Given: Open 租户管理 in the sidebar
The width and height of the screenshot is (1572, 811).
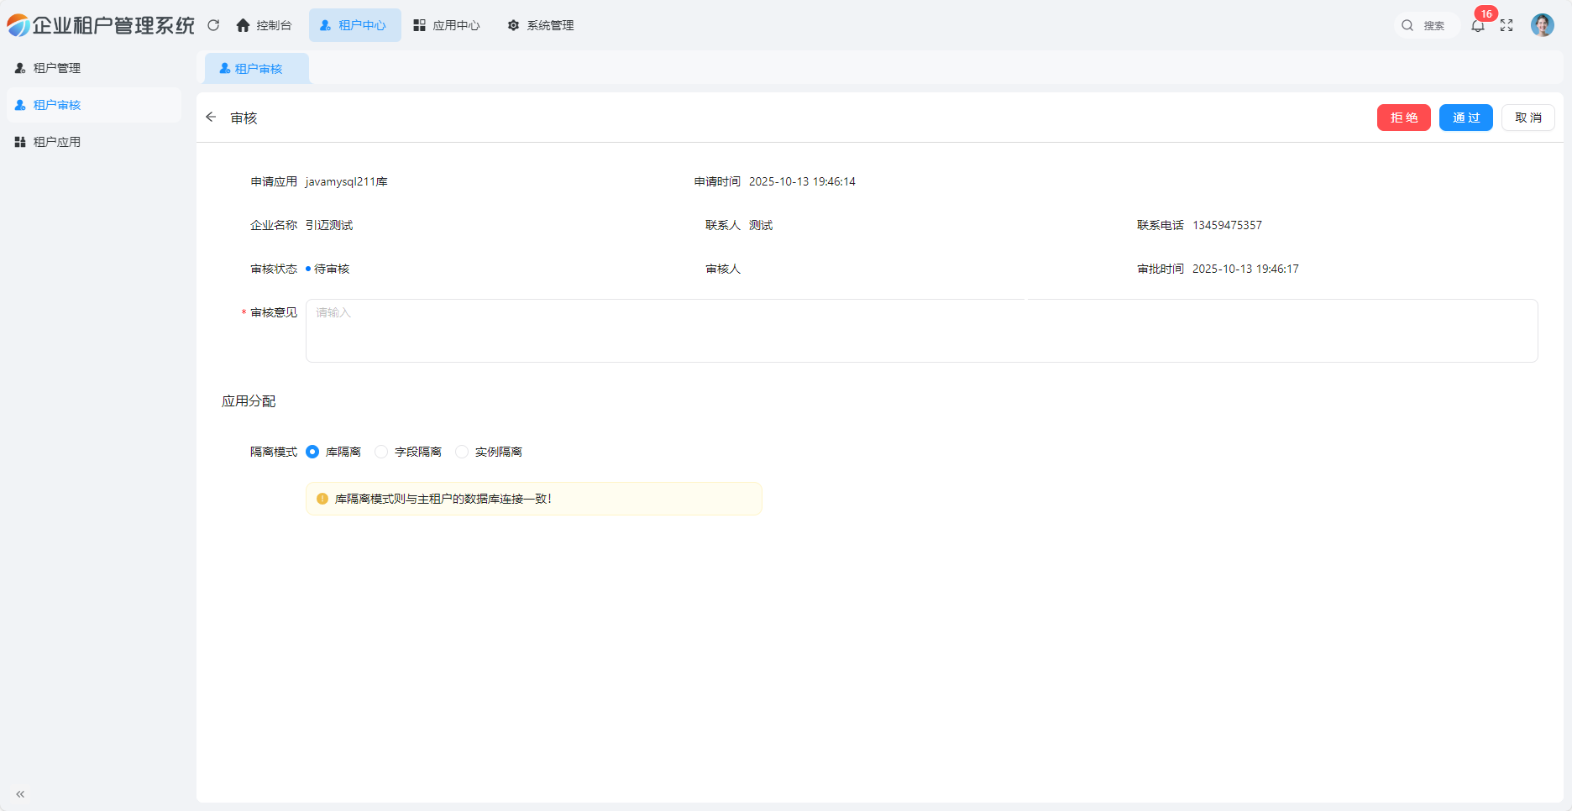Looking at the screenshot, I should point(57,68).
